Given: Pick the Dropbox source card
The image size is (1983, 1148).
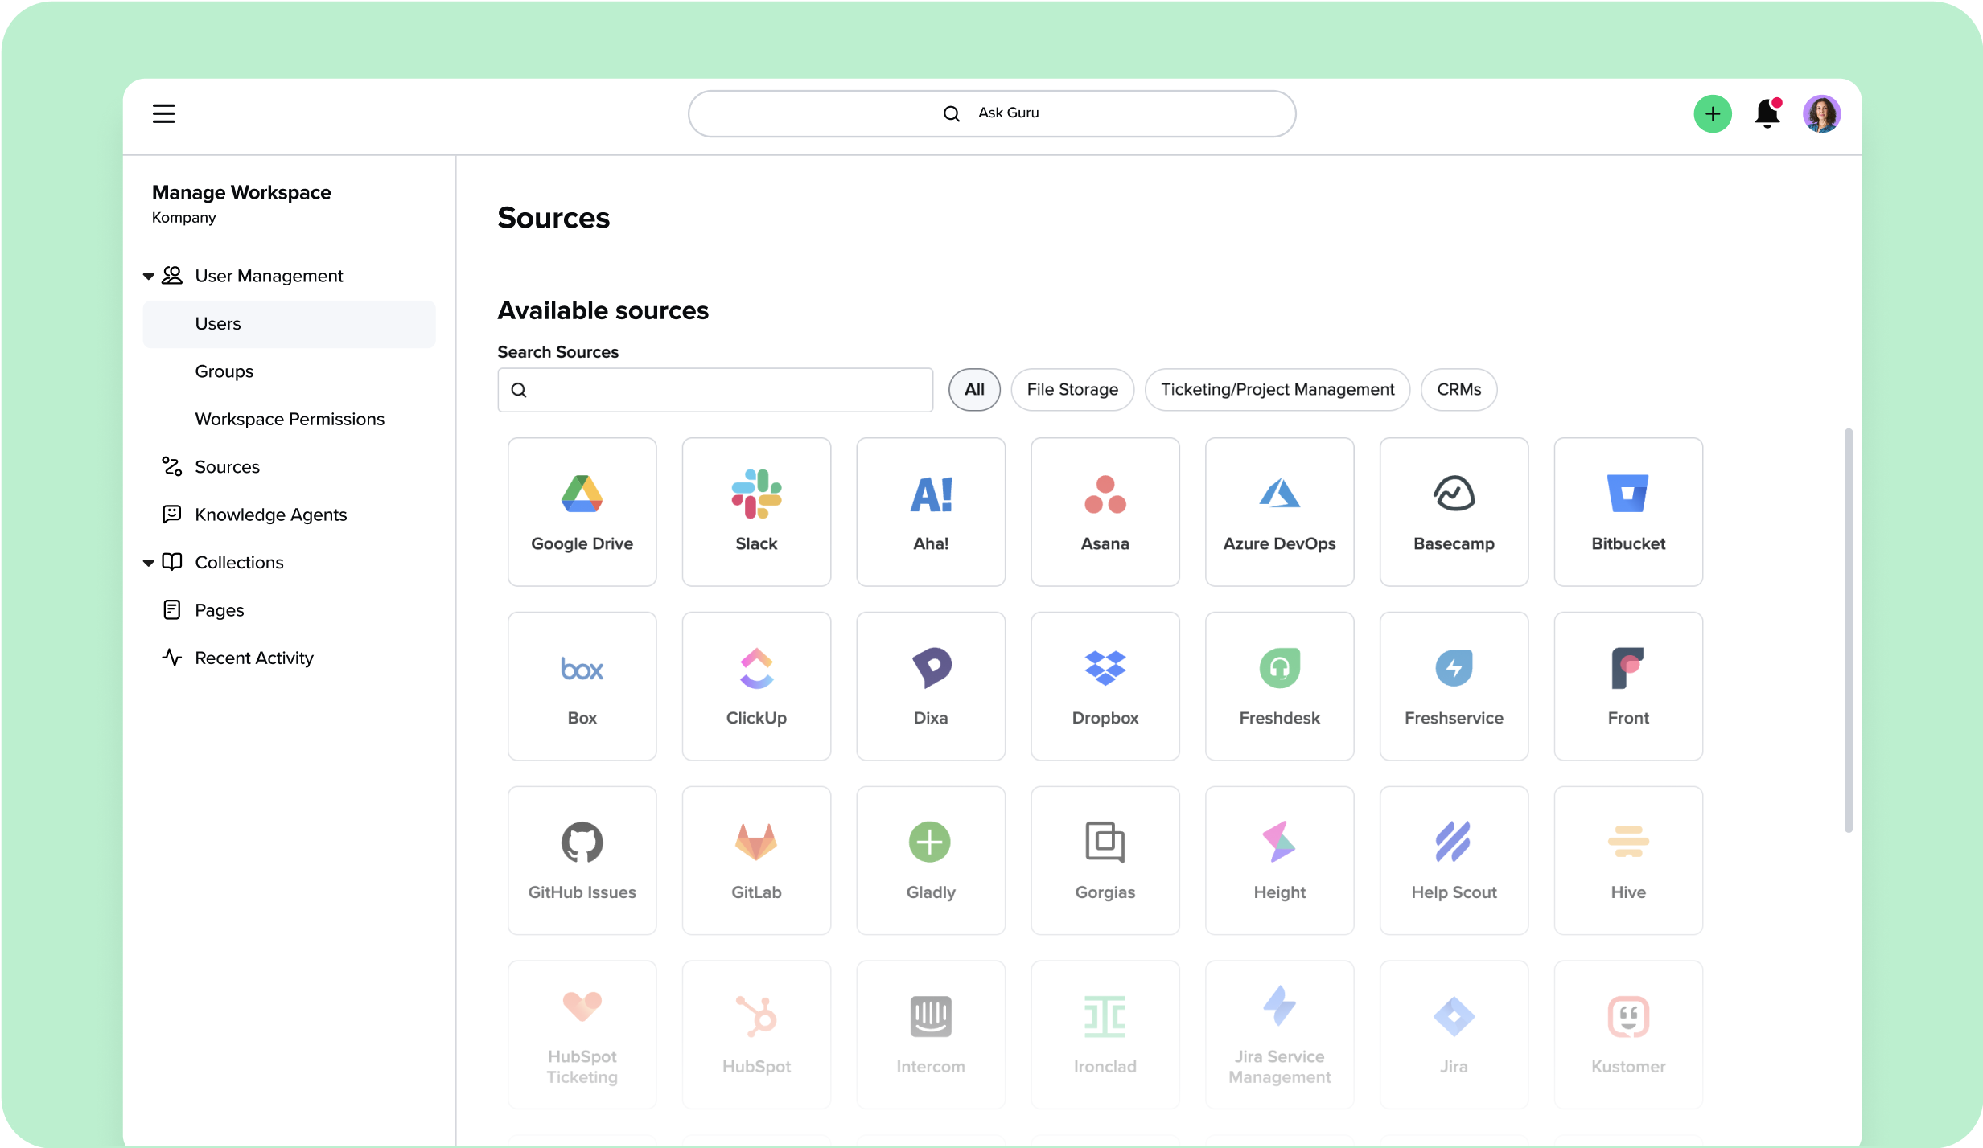Looking at the screenshot, I should pyautogui.click(x=1105, y=686).
